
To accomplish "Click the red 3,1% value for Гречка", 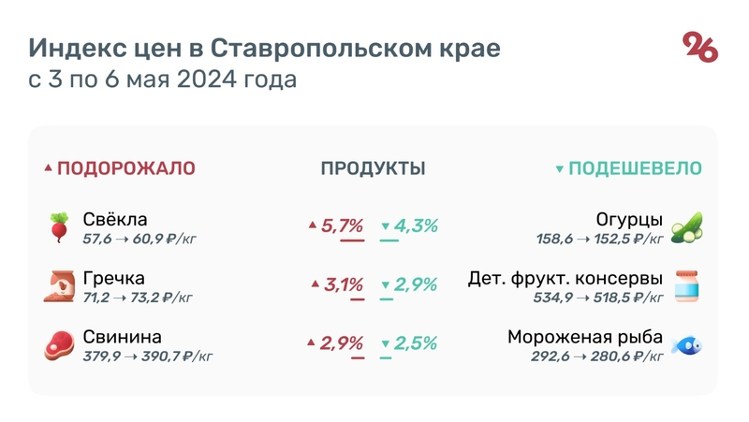I will pos(344,284).
